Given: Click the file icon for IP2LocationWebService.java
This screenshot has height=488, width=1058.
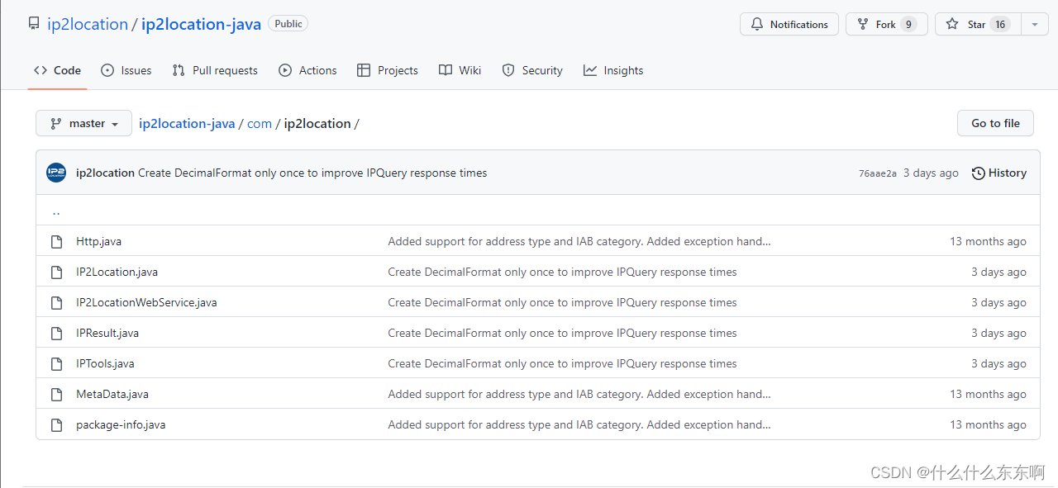Looking at the screenshot, I should pyautogui.click(x=57, y=303).
